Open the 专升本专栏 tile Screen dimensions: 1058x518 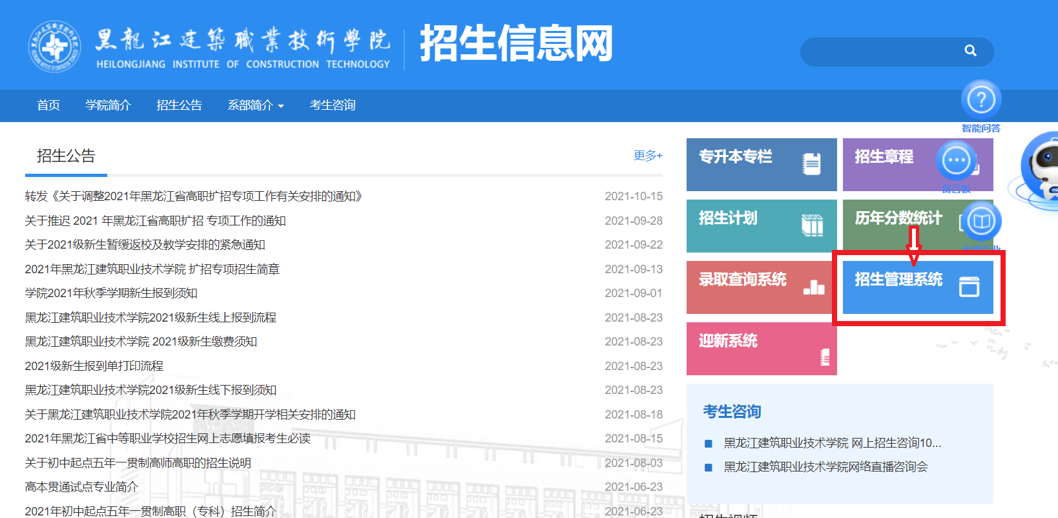[761, 165]
